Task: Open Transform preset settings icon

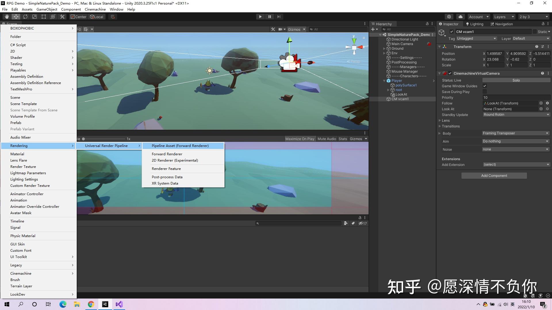Action: (x=543, y=46)
